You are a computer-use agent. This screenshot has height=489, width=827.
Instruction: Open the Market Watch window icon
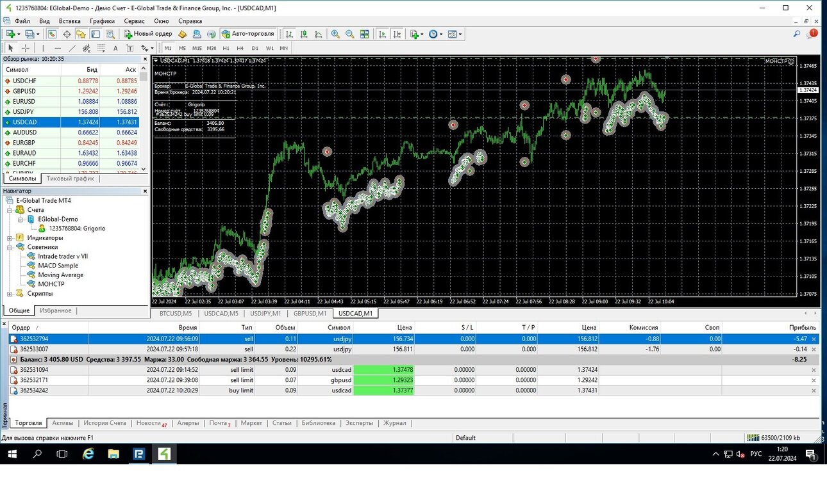coord(53,34)
